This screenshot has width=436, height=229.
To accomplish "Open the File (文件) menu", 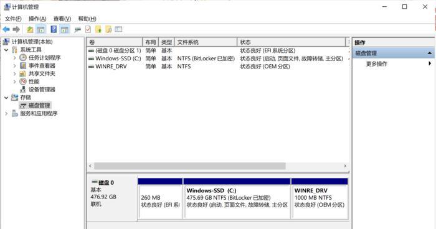I will tap(13, 19).
